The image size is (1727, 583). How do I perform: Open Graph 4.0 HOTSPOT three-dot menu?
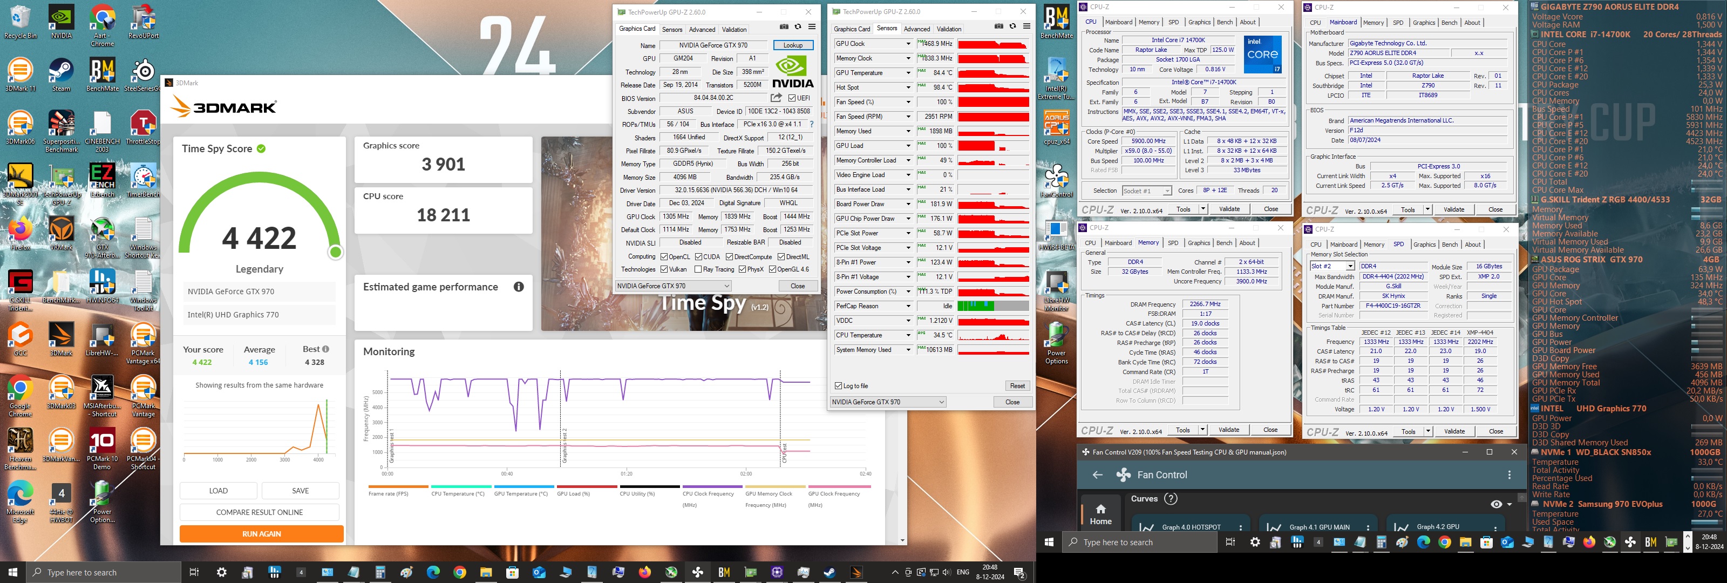point(1240,527)
